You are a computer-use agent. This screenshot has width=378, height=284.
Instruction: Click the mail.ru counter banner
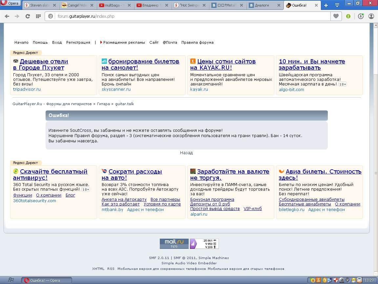(174, 244)
